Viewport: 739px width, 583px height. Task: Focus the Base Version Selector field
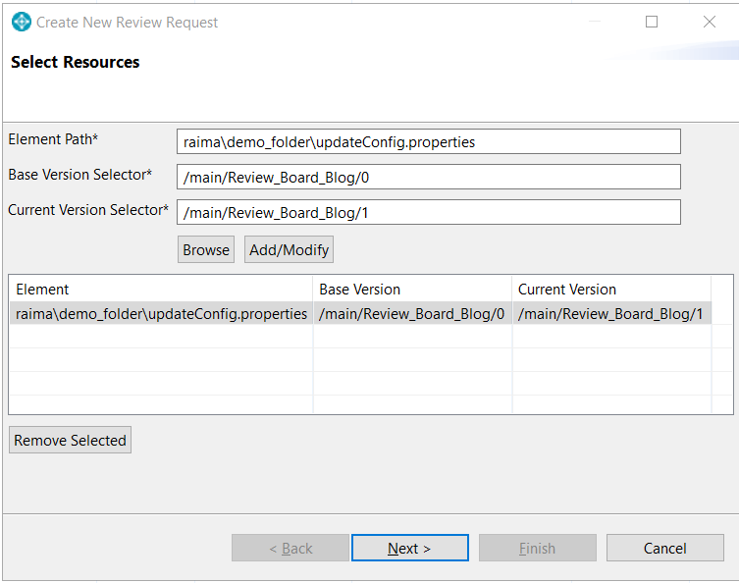429,177
